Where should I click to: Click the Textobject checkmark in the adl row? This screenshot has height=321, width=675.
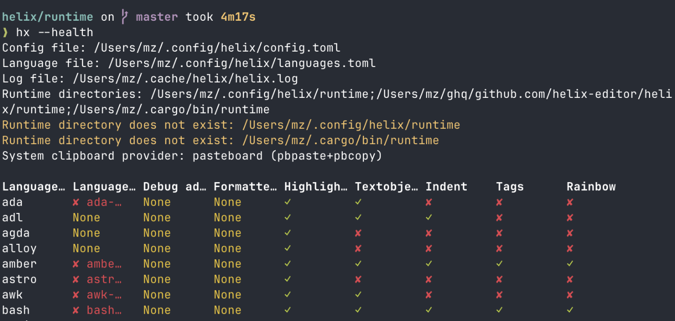pos(358,218)
